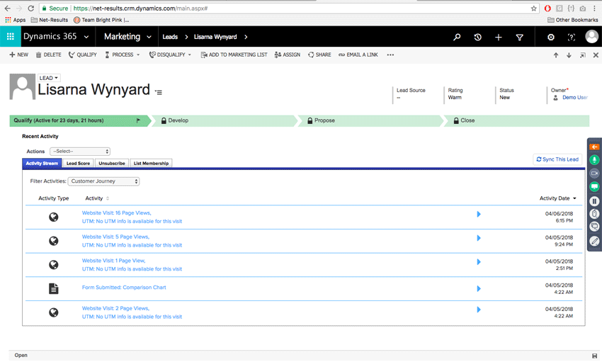This screenshot has height=362, width=602.
Task: Open advanced find filter icon
Action: click(520, 37)
